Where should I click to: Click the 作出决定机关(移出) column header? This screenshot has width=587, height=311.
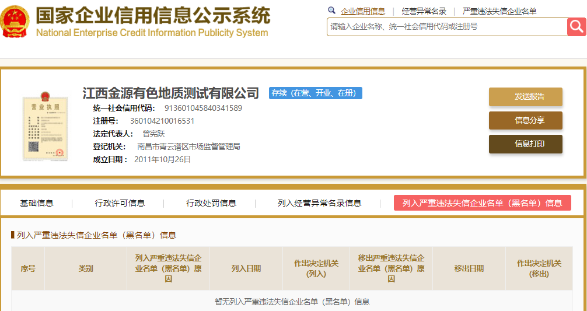(539, 269)
